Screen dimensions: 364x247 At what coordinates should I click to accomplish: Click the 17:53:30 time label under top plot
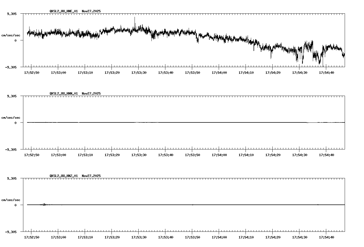[138, 72]
